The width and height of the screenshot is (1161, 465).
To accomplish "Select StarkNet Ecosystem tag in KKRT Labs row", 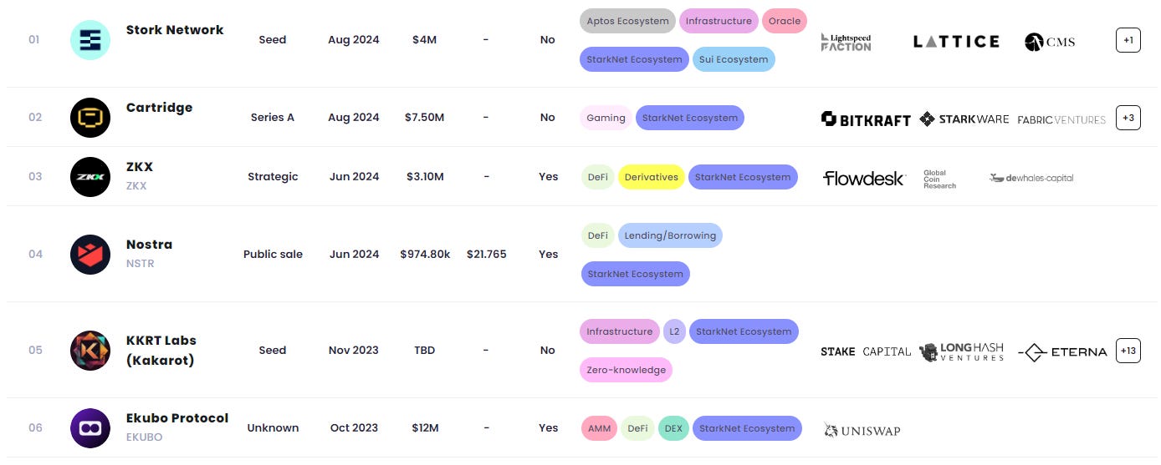I will click(x=744, y=331).
